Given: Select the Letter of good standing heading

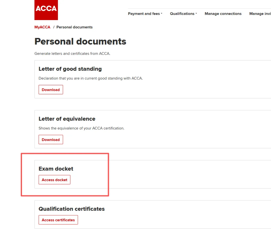Looking at the screenshot, I should pyautogui.click(x=70, y=69).
